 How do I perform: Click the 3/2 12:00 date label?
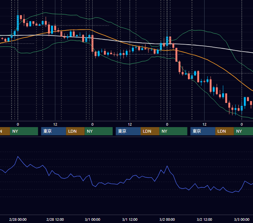point(204,219)
